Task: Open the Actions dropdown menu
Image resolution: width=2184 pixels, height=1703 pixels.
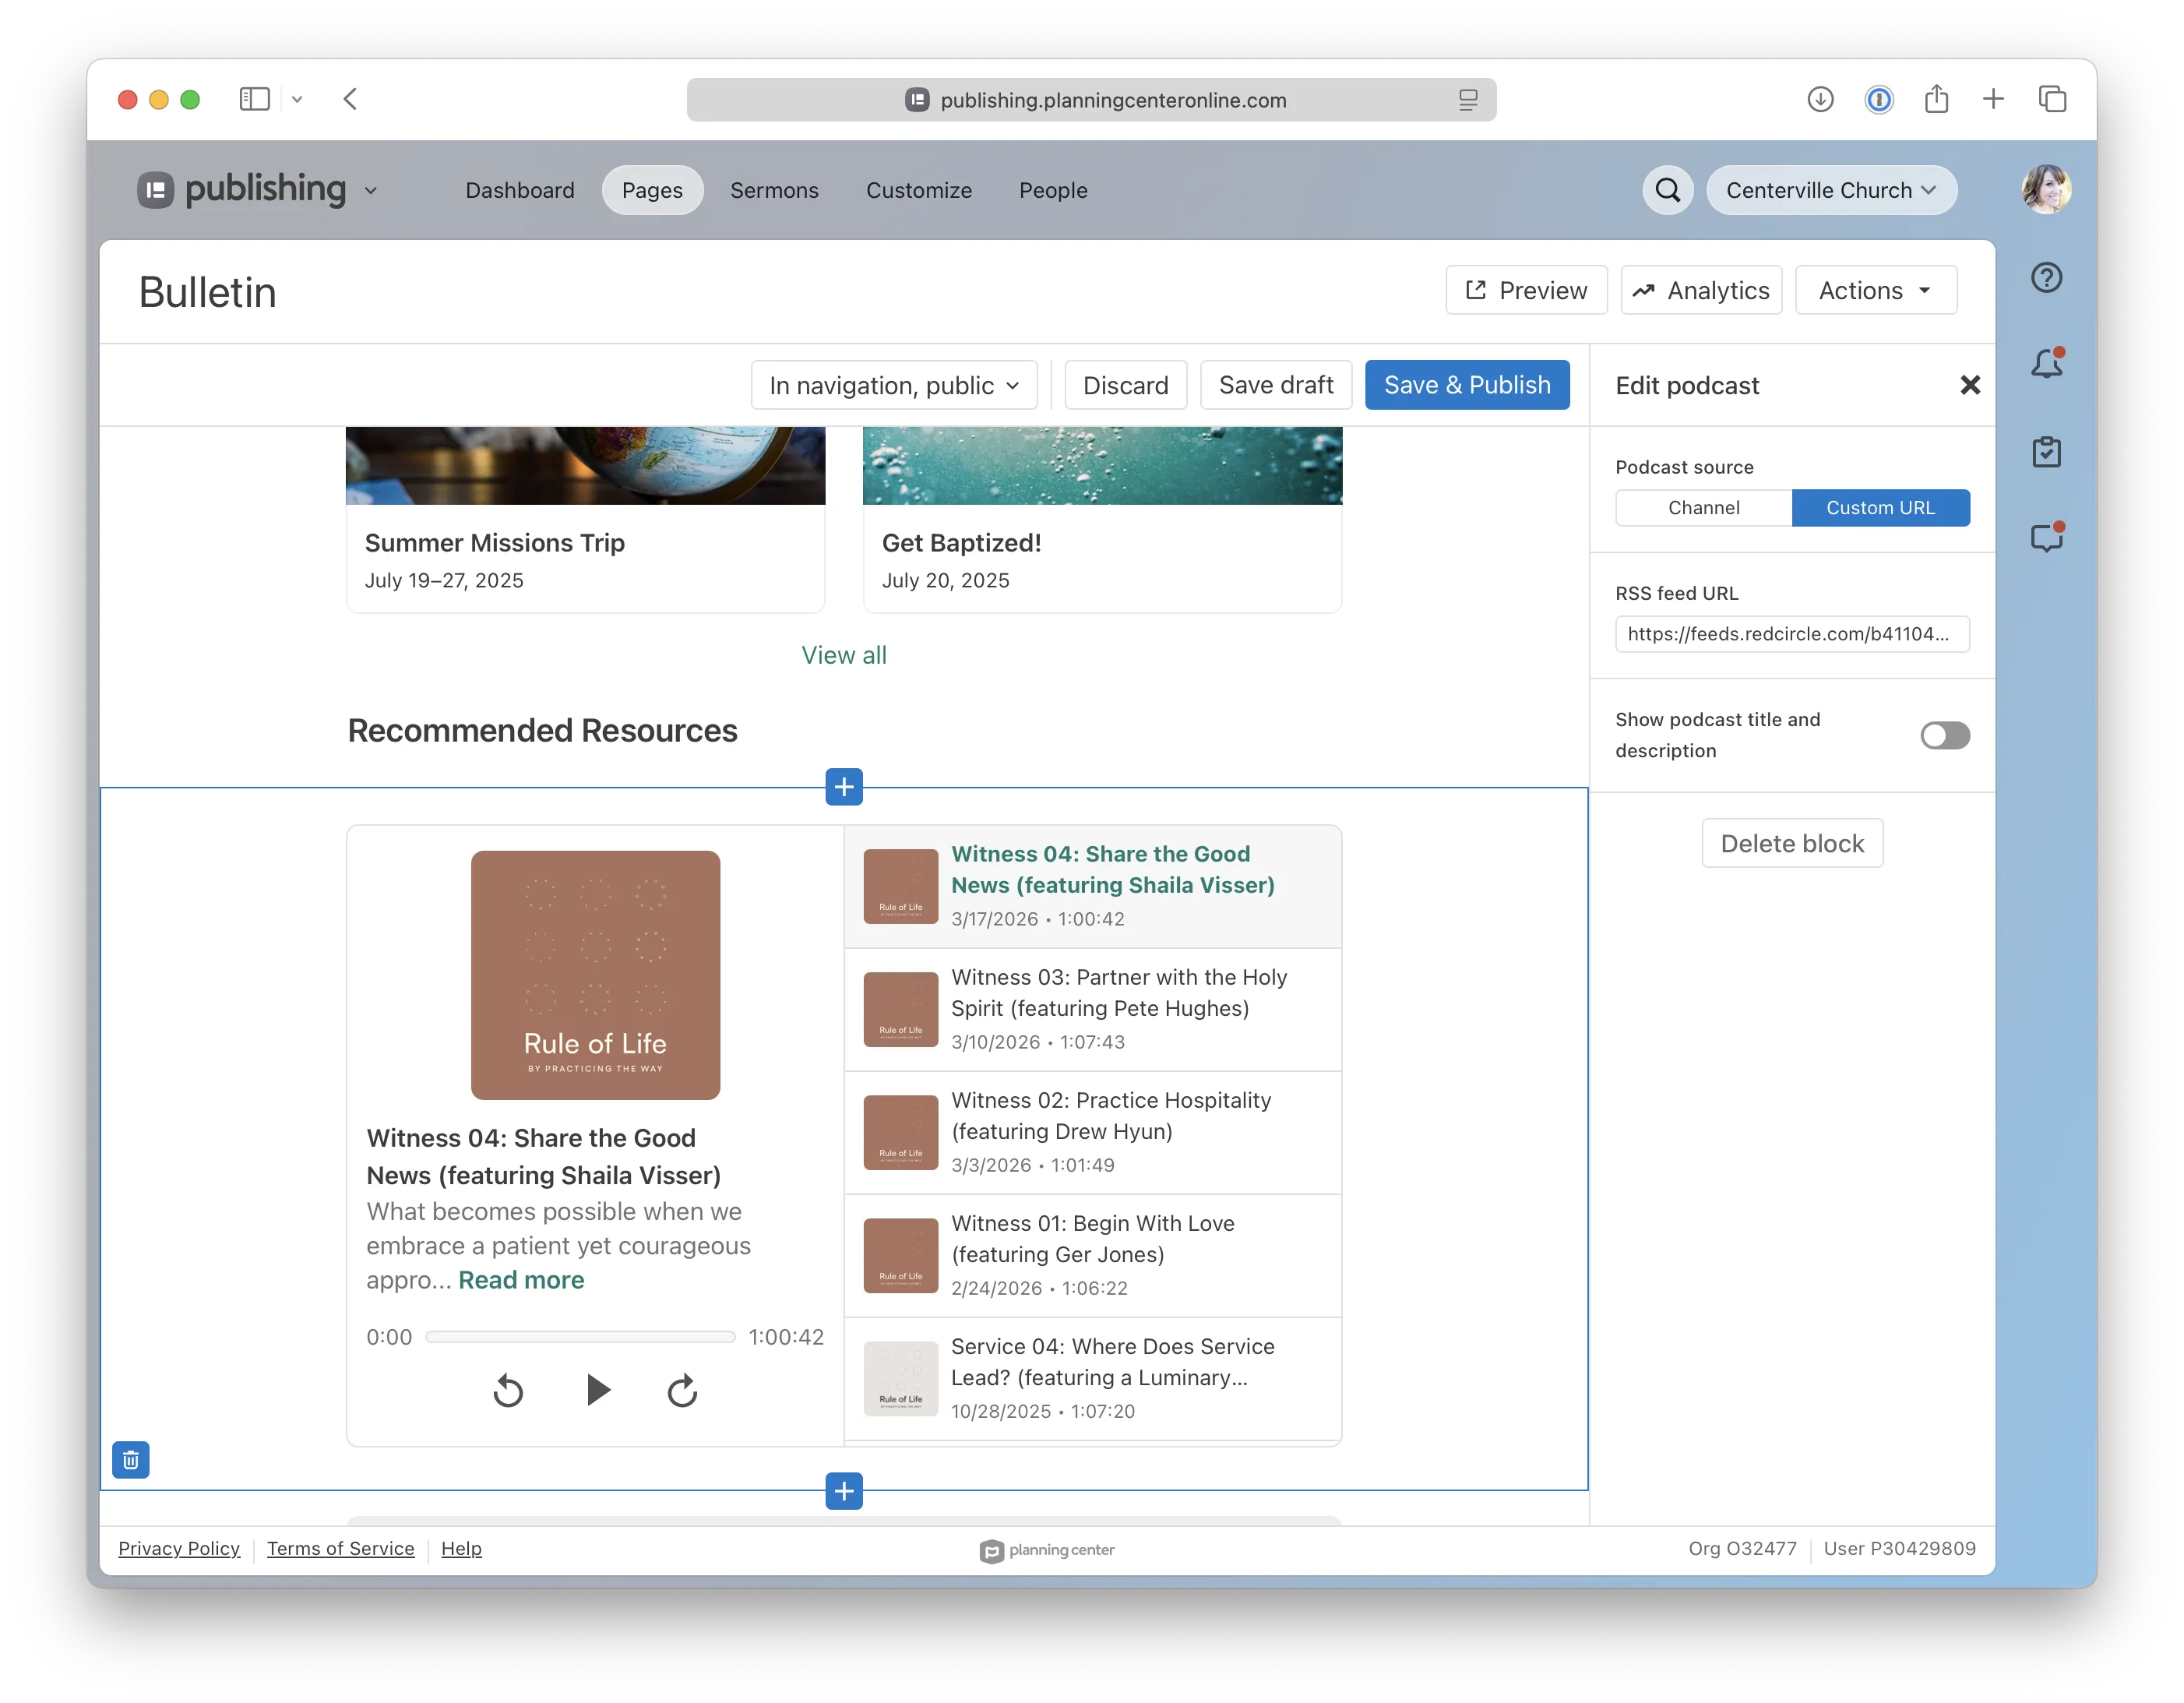Action: point(1875,290)
